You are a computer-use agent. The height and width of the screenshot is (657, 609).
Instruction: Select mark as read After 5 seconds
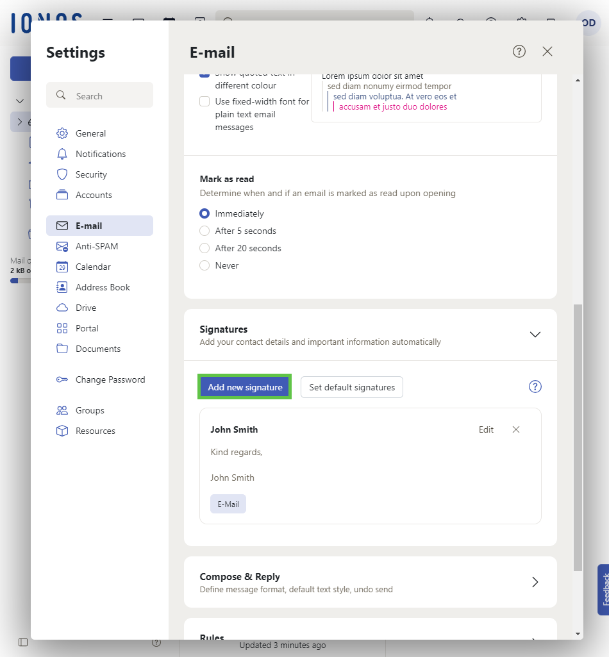(x=204, y=231)
